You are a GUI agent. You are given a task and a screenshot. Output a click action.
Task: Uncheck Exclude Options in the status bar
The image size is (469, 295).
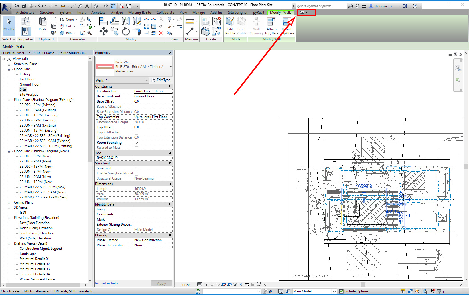(341, 291)
